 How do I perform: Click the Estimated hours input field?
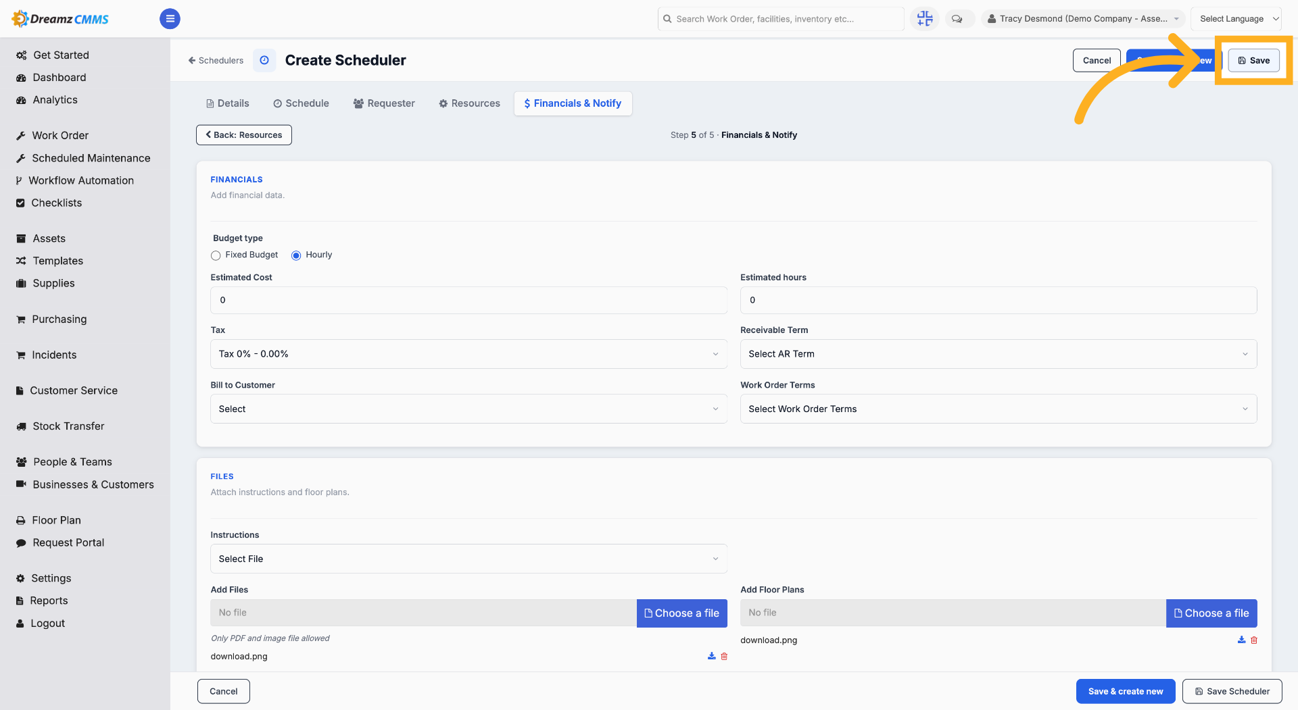(x=999, y=300)
